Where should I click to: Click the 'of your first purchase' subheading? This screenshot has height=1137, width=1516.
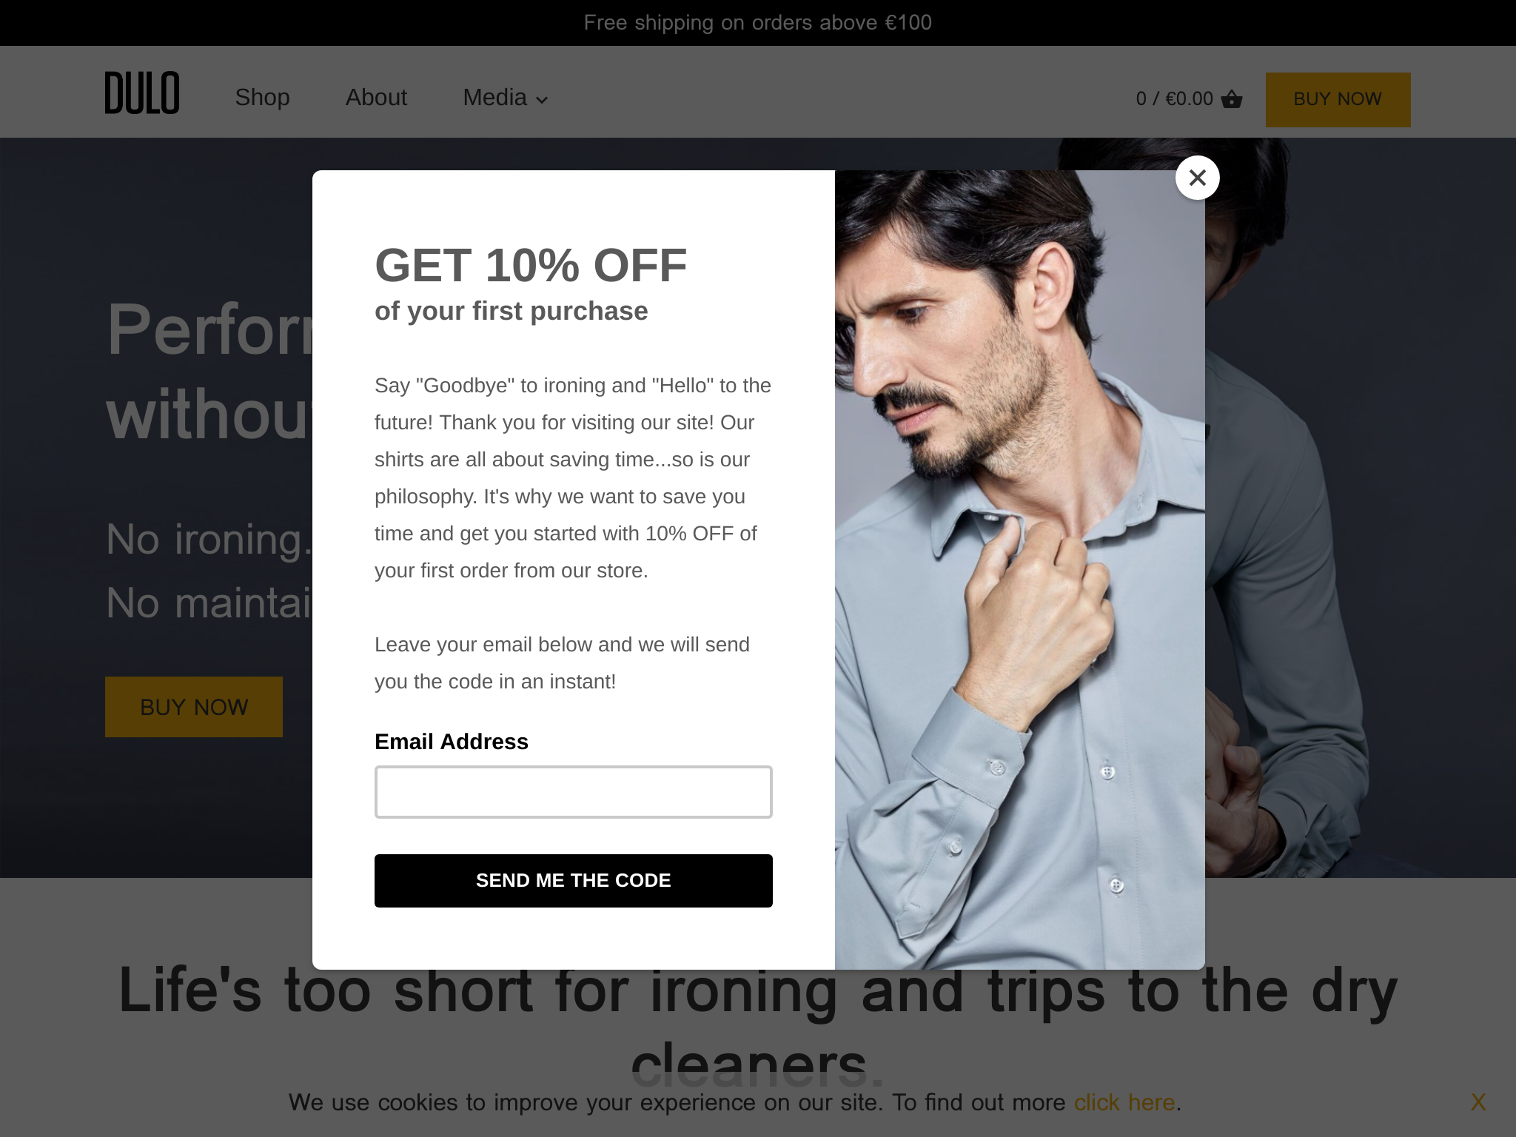(x=512, y=311)
